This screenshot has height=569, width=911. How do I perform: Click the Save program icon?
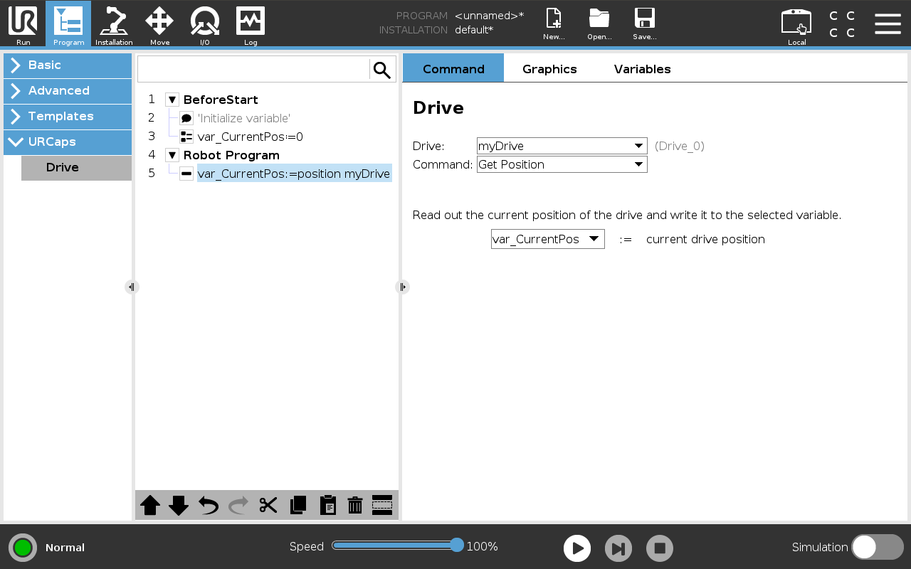(x=644, y=24)
